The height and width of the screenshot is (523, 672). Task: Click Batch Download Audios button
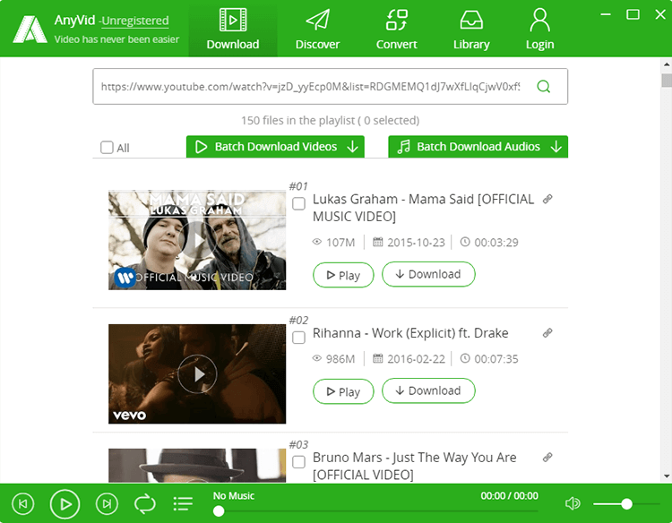478,147
